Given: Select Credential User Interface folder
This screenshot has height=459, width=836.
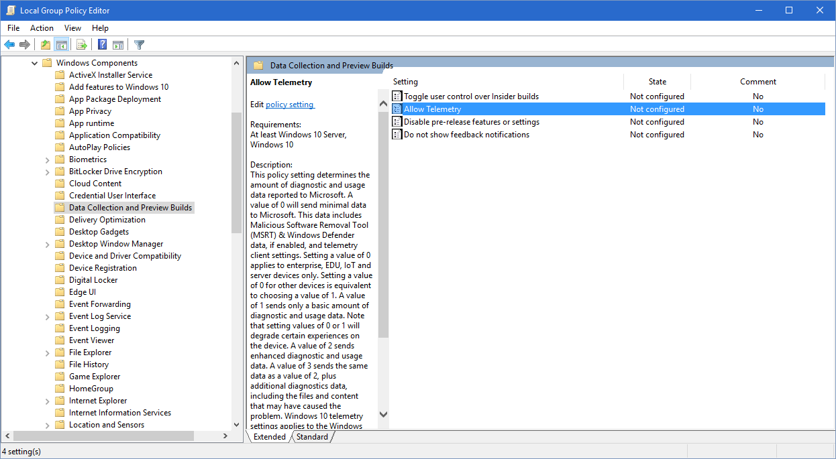Looking at the screenshot, I should (112, 196).
